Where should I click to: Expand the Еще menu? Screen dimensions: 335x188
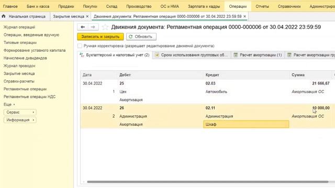coord(9,104)
